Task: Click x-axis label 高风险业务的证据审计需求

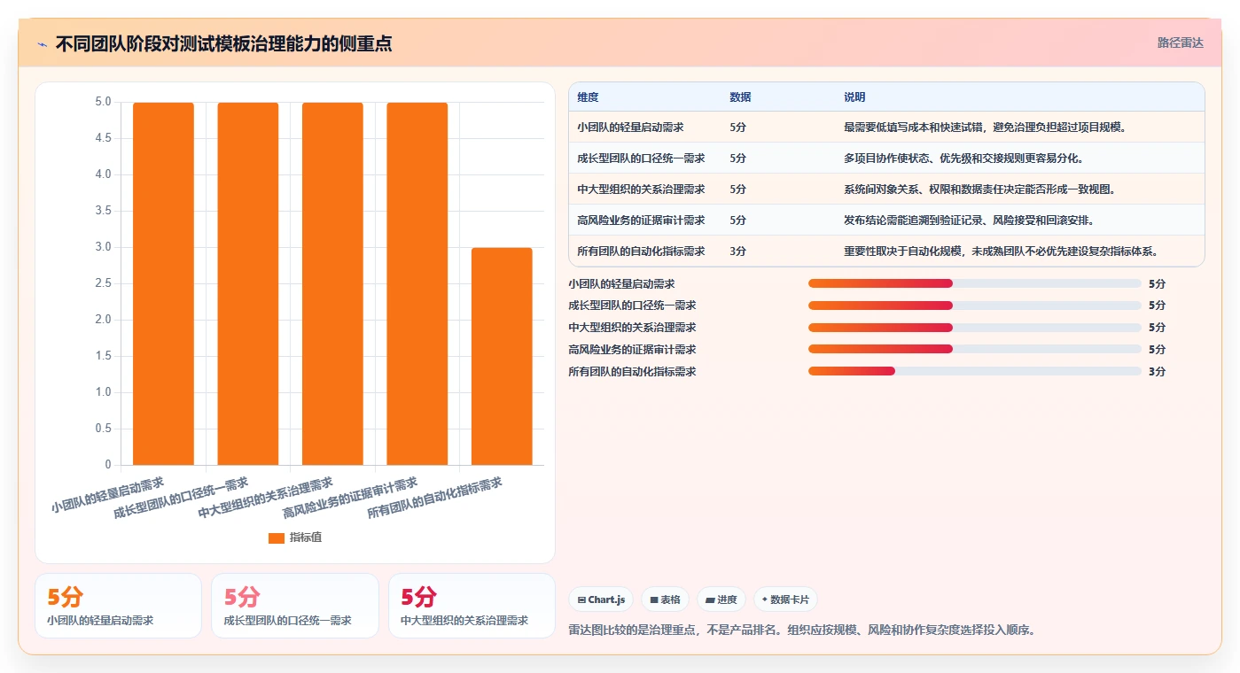Action: (x=350, y=498)
